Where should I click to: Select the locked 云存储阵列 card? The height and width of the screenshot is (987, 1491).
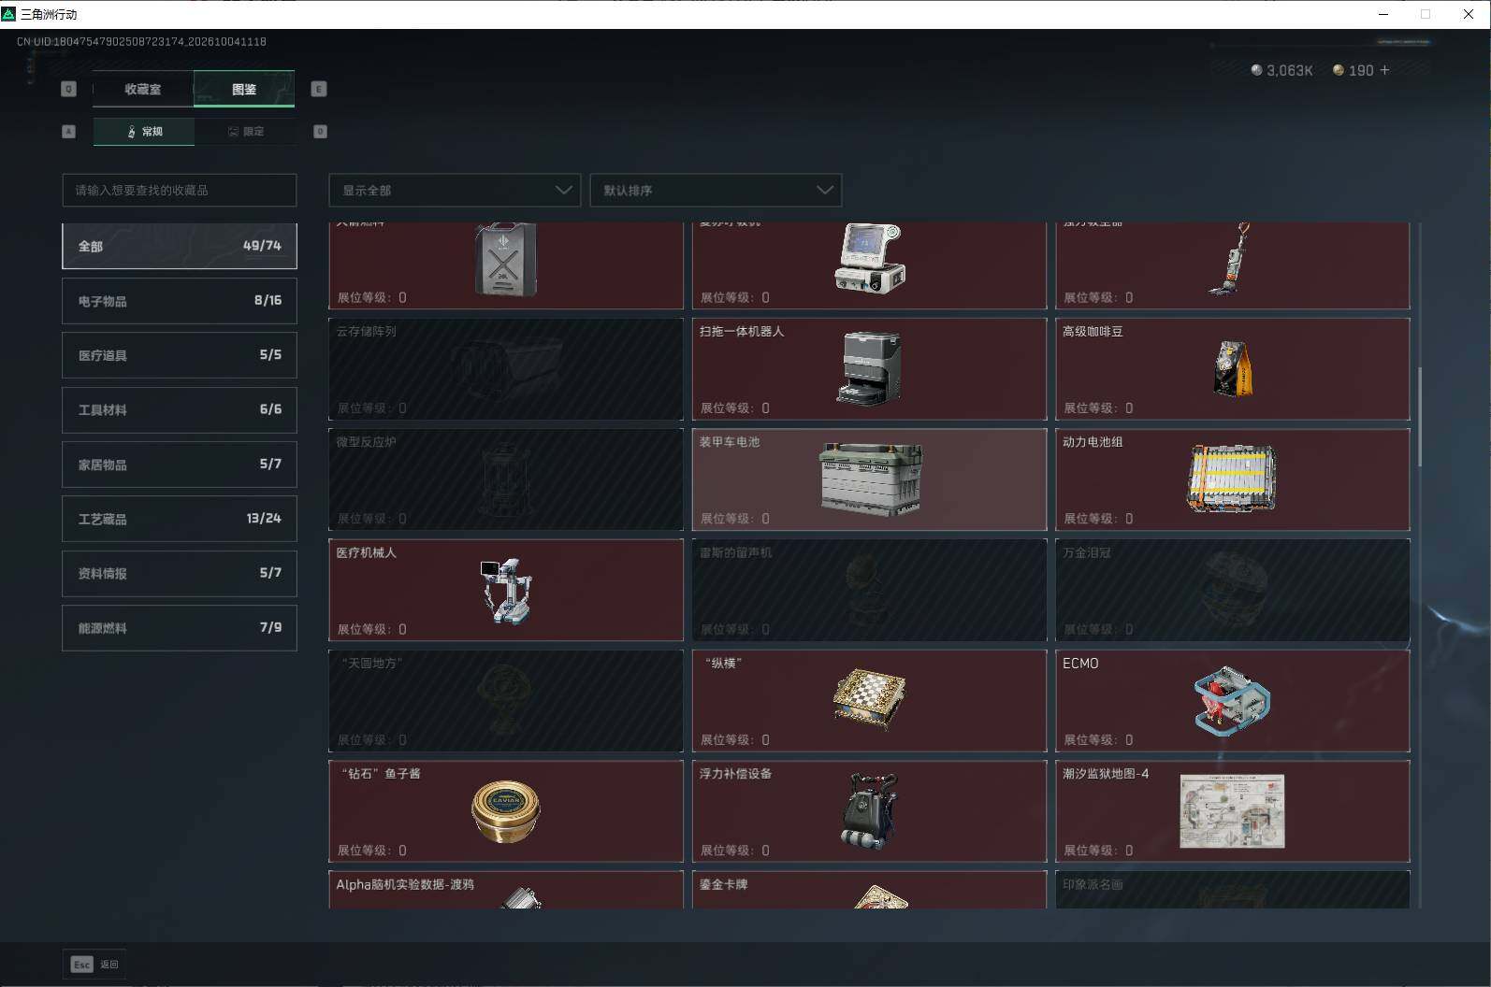pyautogui.click(x=506, y=369)
